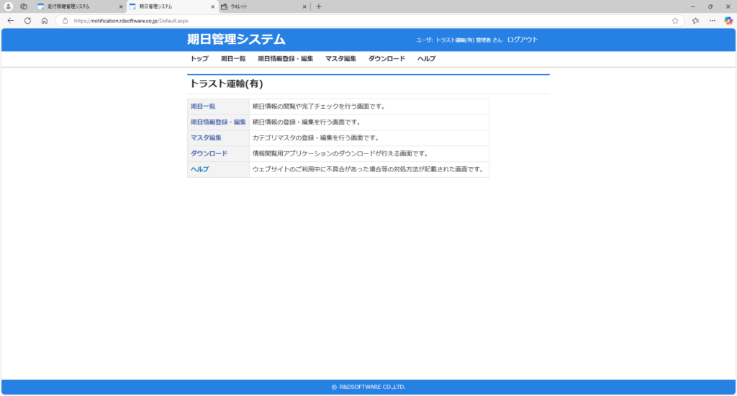View site information via the lock icon
The image size is (737, 396).
point(65,21)
